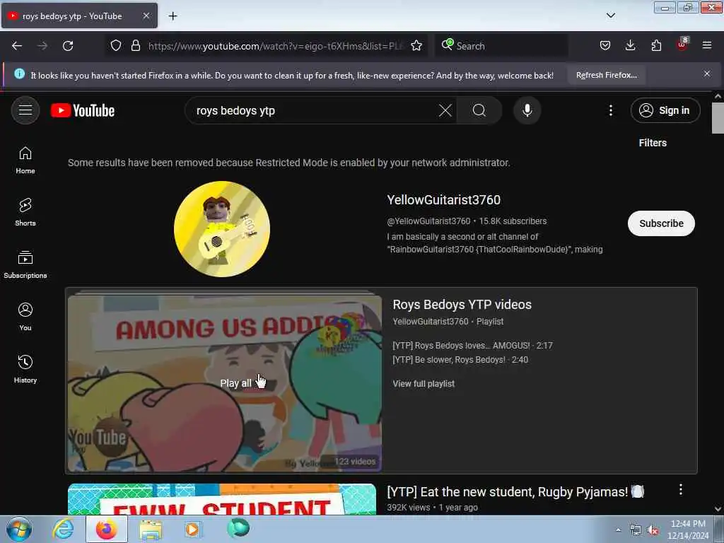Click the Firefox Search box
724x543 pixels.
pos(501,46)
